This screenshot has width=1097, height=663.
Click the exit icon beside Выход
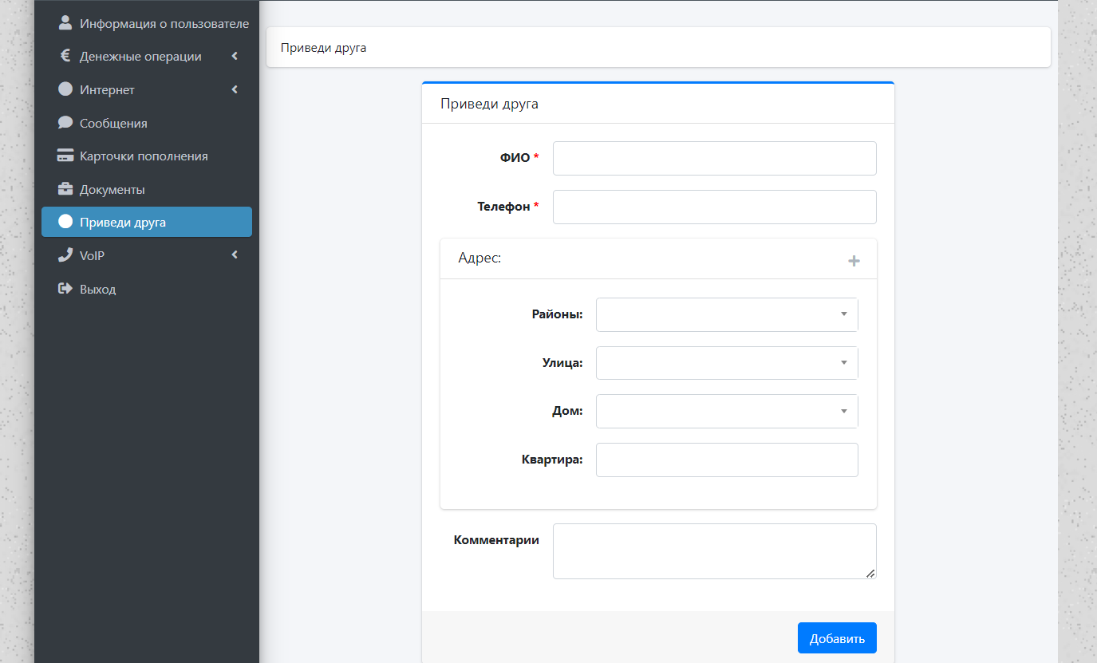coord(65,289)
